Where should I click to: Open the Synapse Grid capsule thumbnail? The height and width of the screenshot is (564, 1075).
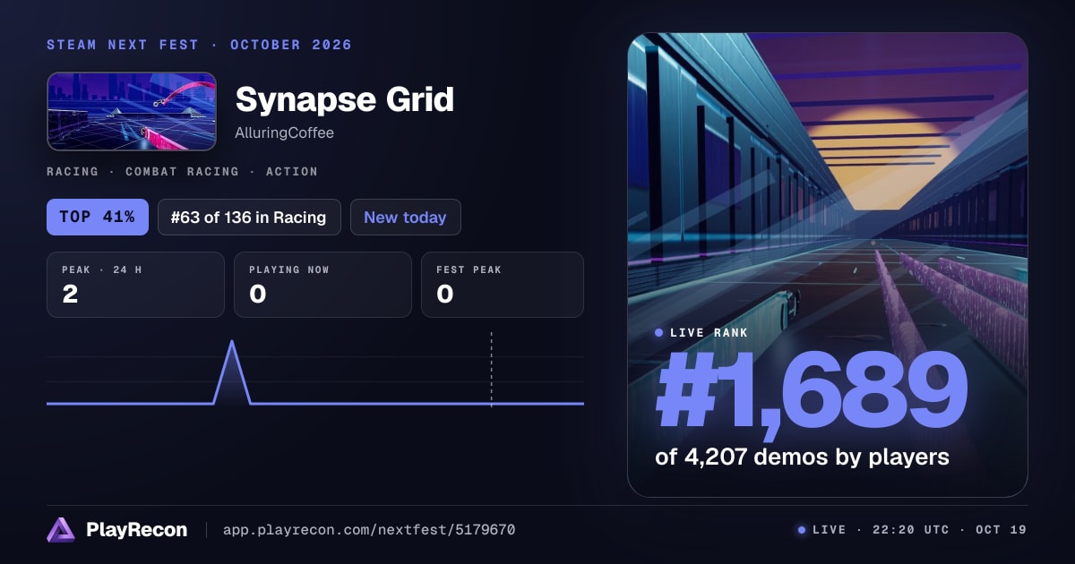tap(132, 111)
